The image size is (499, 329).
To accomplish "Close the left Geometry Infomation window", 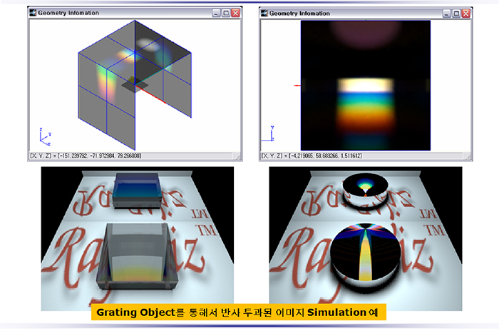I will 236,13.
